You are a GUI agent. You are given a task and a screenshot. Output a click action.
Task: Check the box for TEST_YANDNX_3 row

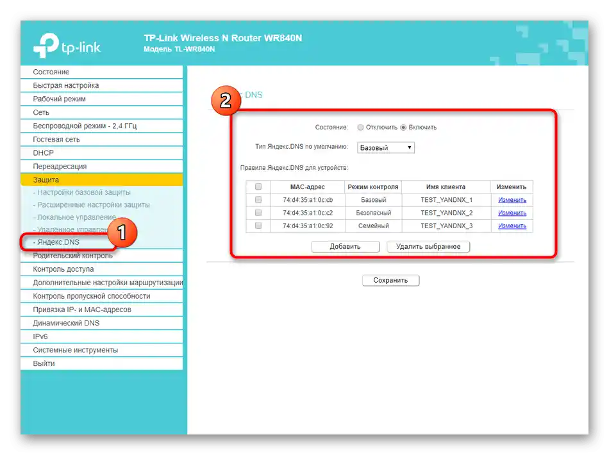tap(258, 226)
